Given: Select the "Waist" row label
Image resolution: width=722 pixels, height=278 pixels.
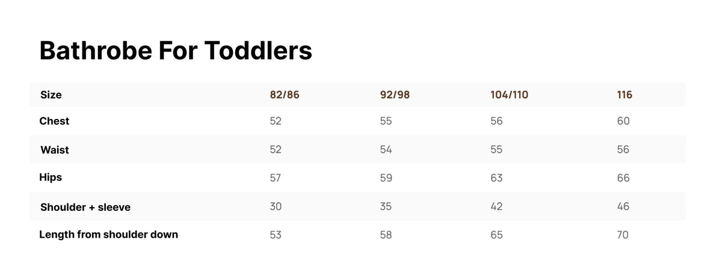Looking at the screenshot, I should pyautogui.click(x=55, y=150).
